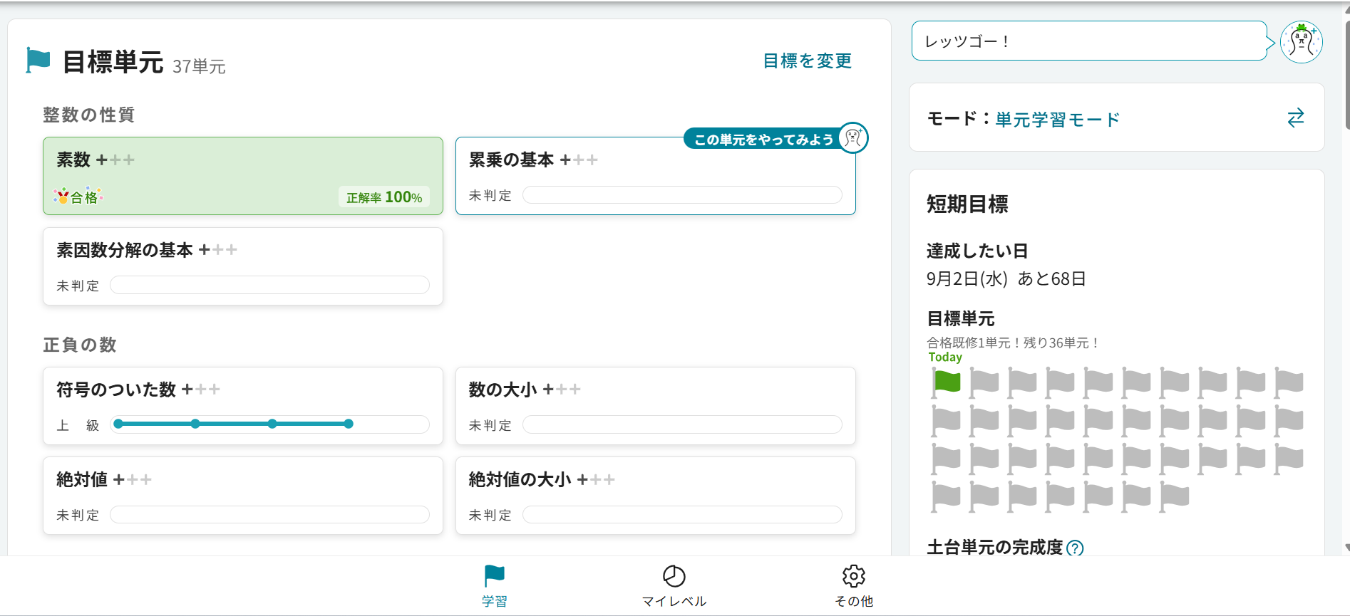The width and height of the screenshot is (1350, 616).
Task: Open the 単元学習モード link
Action: (x=1058, y=120)
